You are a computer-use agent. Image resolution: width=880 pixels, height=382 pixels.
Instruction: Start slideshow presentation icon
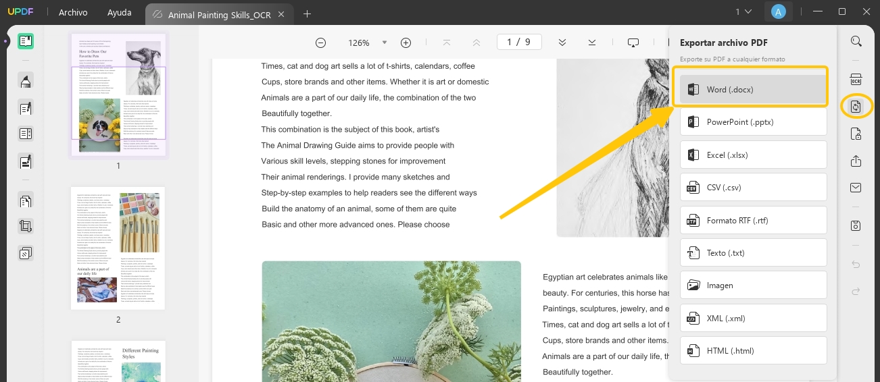click(x=633, y=43)
